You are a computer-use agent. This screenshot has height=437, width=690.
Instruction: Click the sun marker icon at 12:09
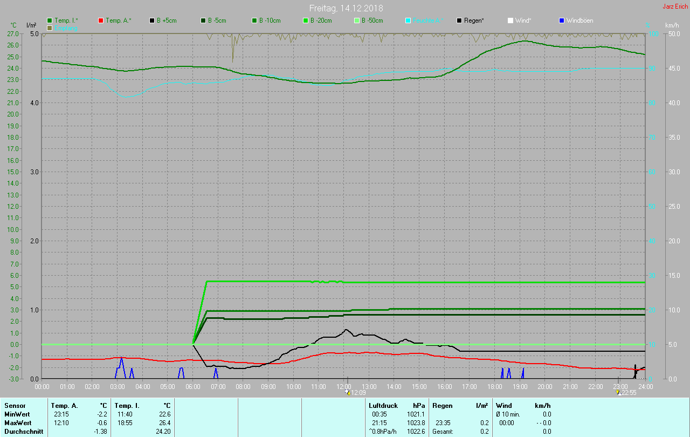(x=348, y=393)
